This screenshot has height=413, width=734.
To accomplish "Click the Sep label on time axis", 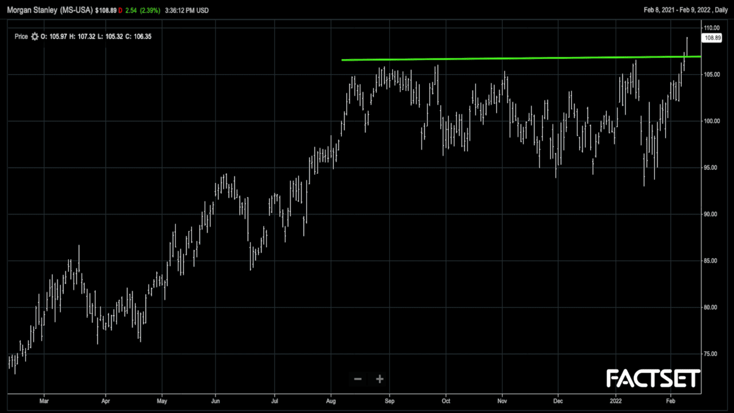I will click(389, 402).
